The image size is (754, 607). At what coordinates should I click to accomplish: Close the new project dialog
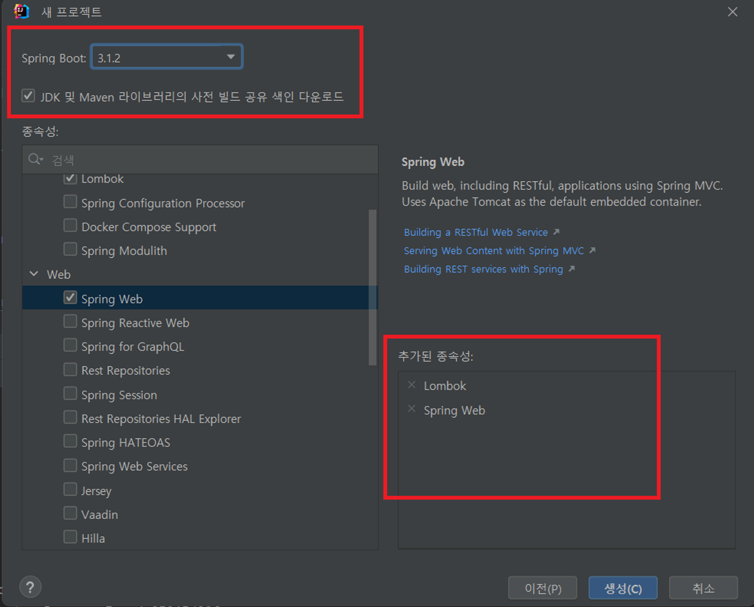732,12
